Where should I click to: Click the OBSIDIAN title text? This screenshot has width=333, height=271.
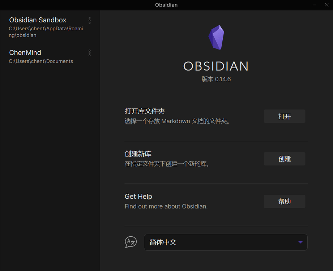click(216, 66)
